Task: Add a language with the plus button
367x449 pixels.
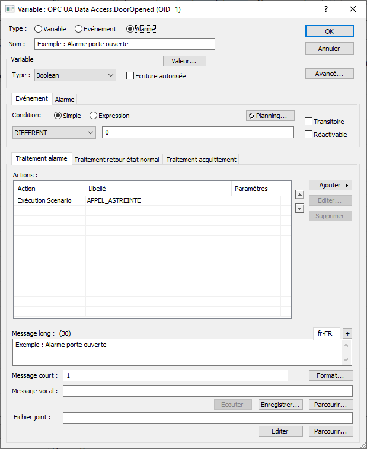Action: (x=347, y=333)
